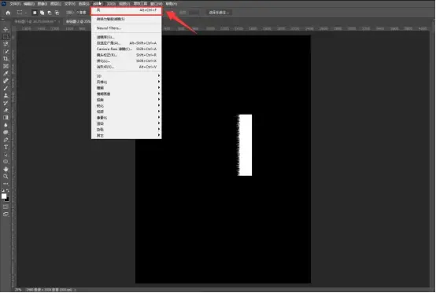This screenshot has height=293, width=436.
Task: Open Neural Filters... menu item
Action: (x=126, y=28)
